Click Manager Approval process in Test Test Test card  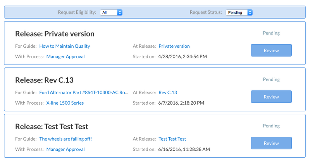click(x=65, y=150)
